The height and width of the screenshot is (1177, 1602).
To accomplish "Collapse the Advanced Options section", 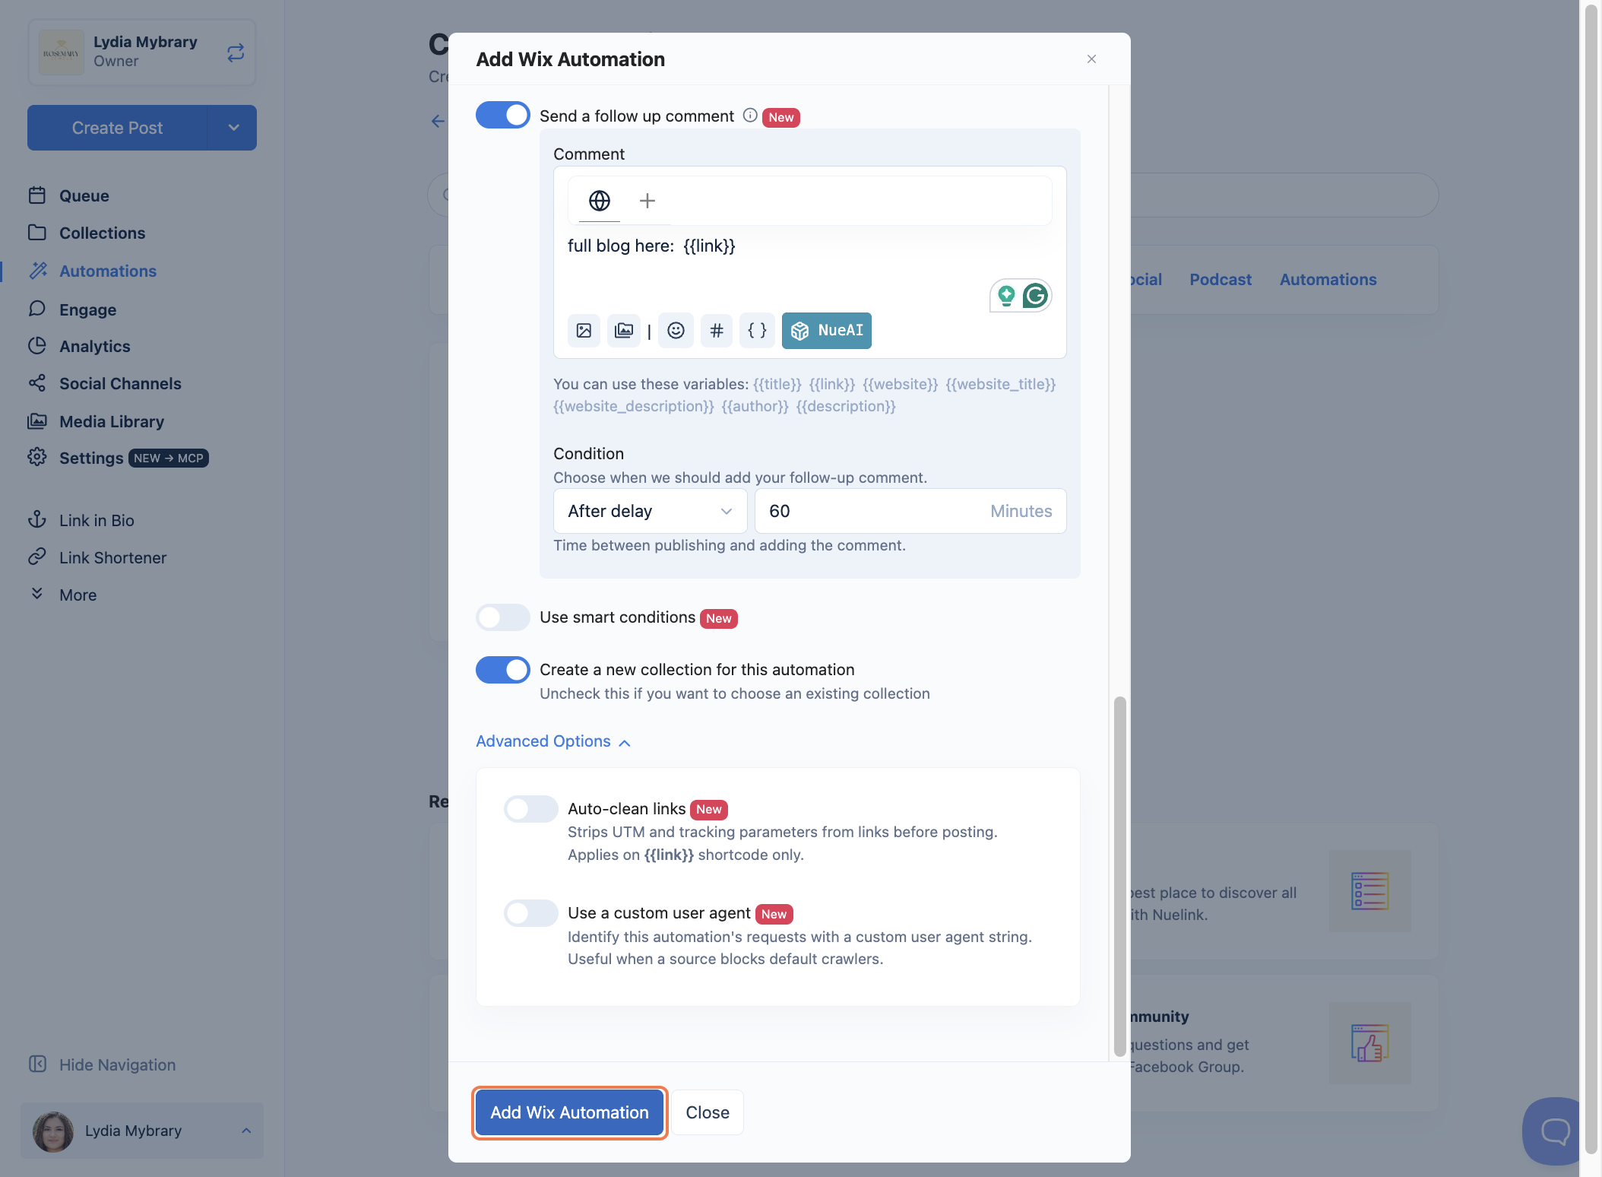I will [553, 741].
